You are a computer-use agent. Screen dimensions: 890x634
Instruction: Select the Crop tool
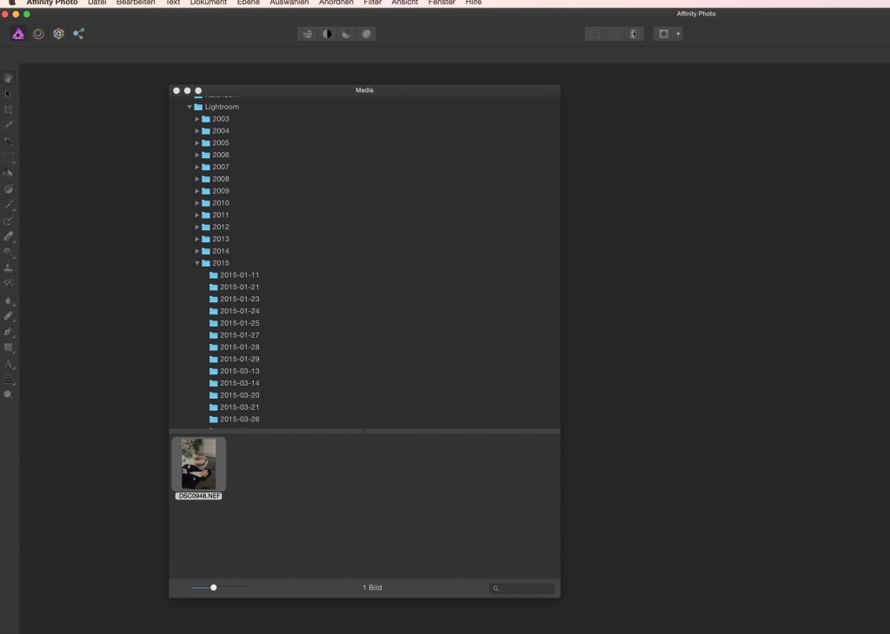pyautogui.click(x=8, y=109)
